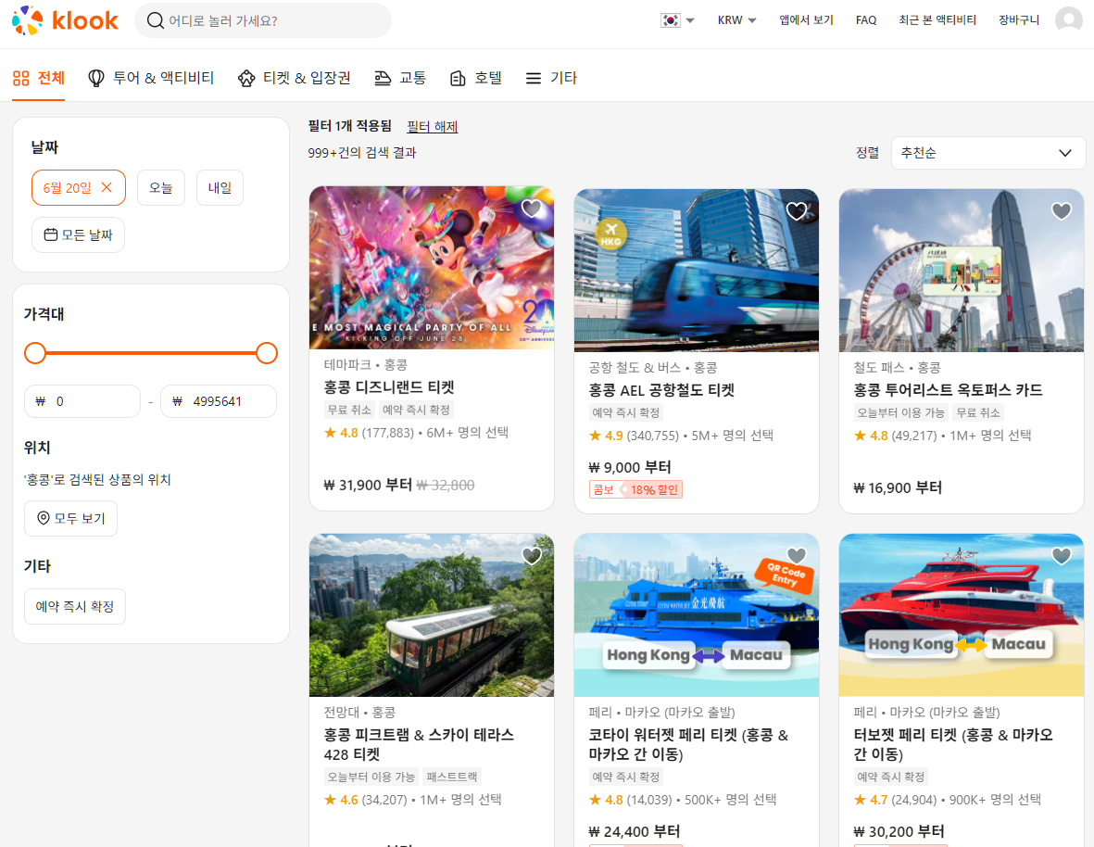The width and height of the screenshot is (1094, 847).
Task: Open 홍콩 투어리스트 옥토퍼스 카드 title
Action: click(x=949, y=390)
